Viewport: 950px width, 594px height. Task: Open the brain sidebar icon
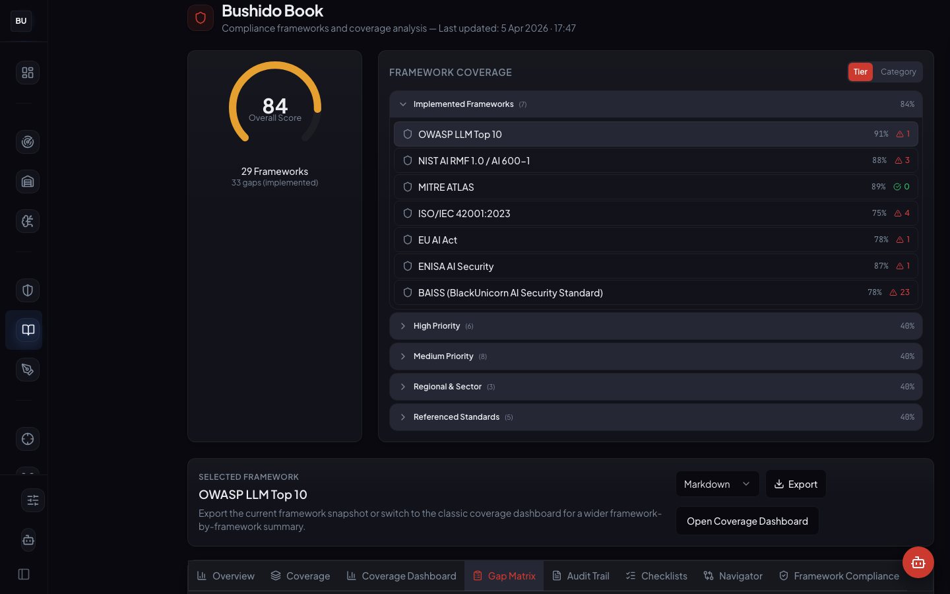click(28, 221)
